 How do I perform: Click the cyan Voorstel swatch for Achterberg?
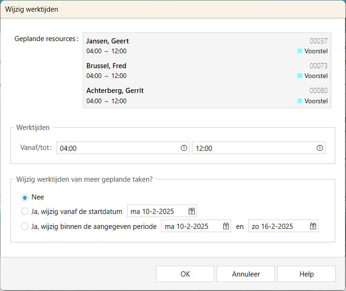click(300, 101)
